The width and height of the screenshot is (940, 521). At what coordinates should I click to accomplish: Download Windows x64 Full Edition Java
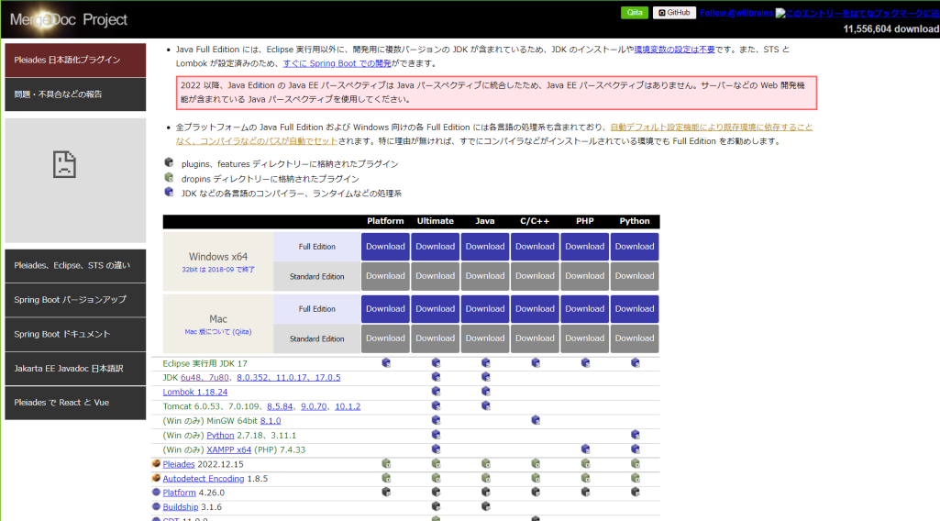(x=485, y=246)
